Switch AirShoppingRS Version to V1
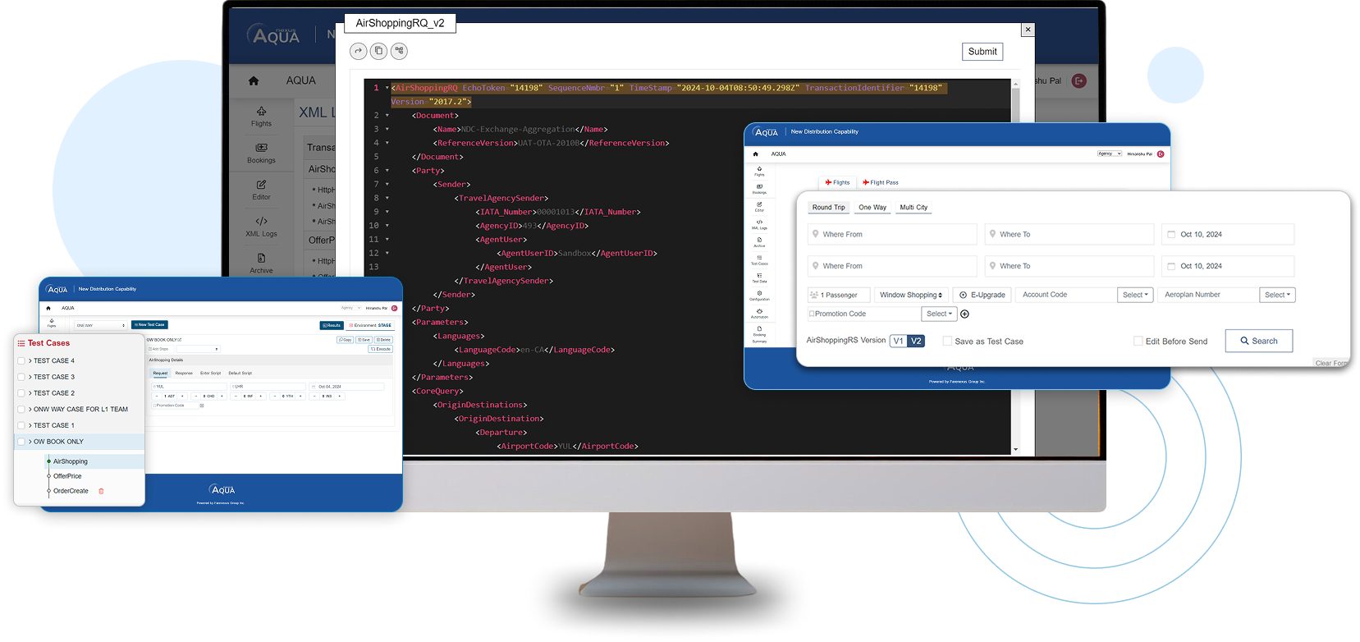Screen dimensions: 1360x642 click(899, 341)
